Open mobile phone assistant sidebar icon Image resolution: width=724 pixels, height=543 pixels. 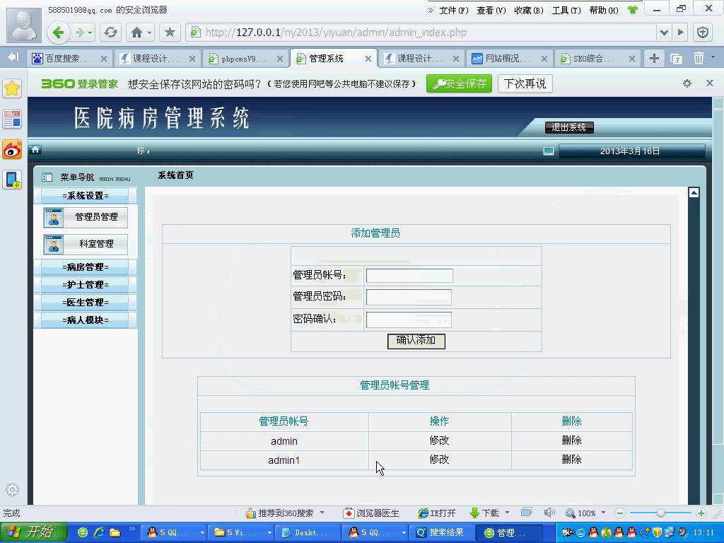12,180
